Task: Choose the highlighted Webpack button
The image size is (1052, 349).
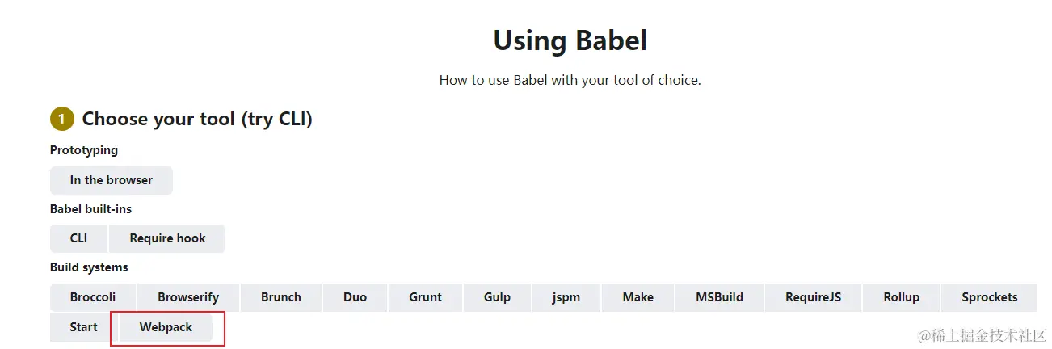Action: coord(166,327)
